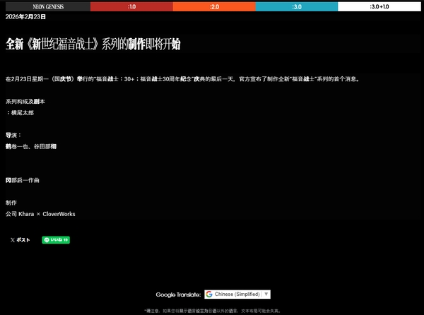Select the orange :2.0 tab
Screen dimensions: 424x315
tap(213, 6)
